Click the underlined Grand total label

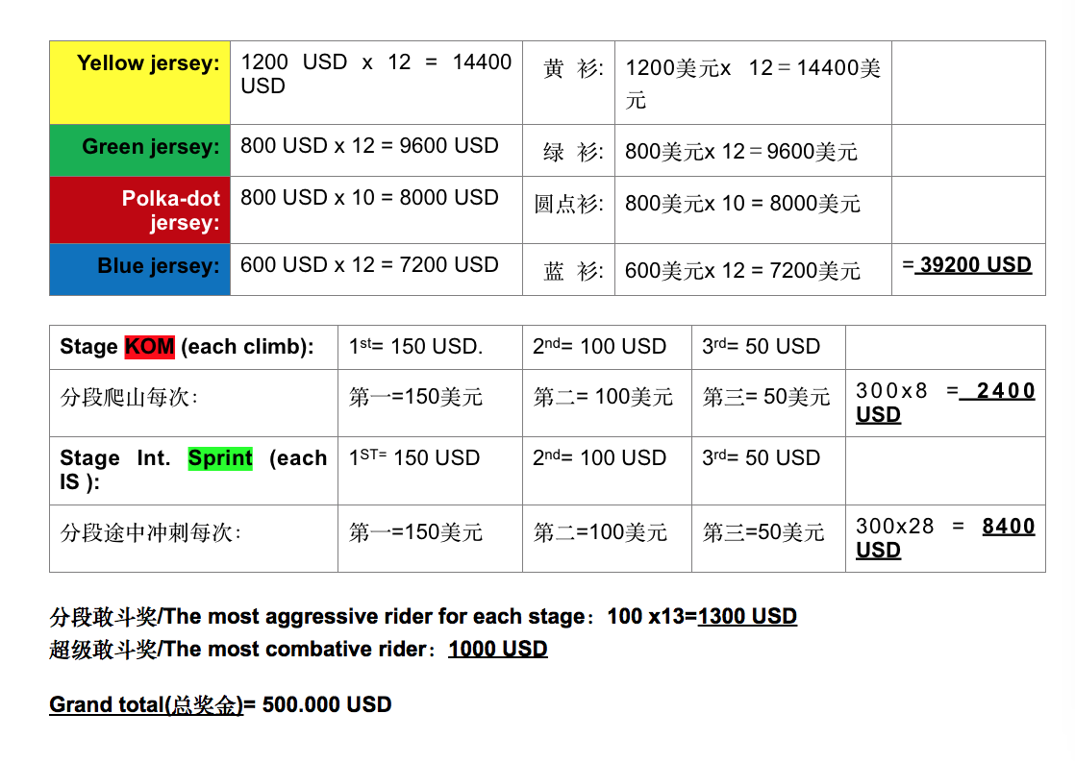coord(146,704)
